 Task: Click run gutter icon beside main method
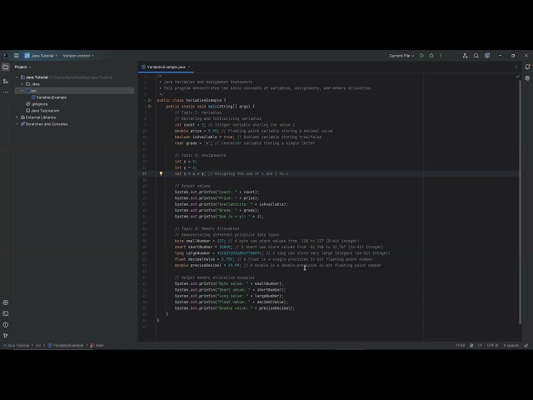click(150, 107)
